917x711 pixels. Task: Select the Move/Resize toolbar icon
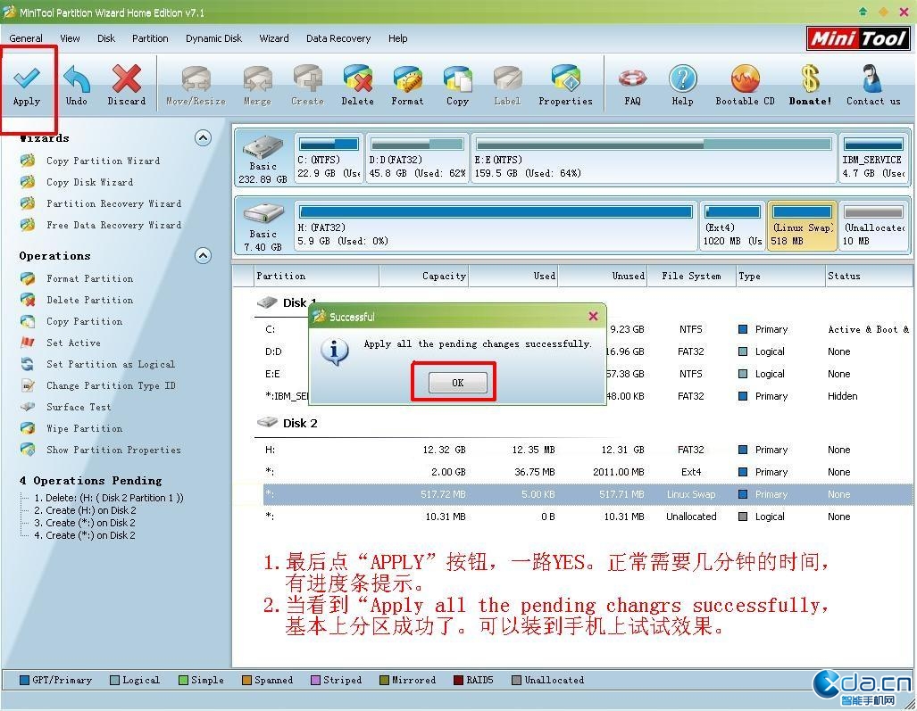coord(196,78)
